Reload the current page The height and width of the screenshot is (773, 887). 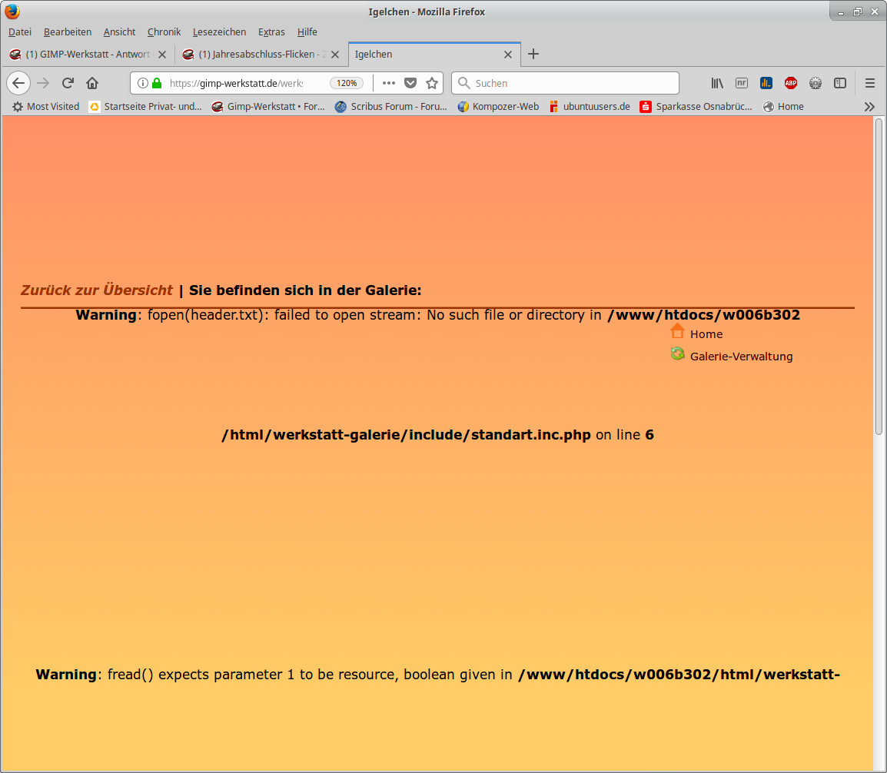coord(68,83)
